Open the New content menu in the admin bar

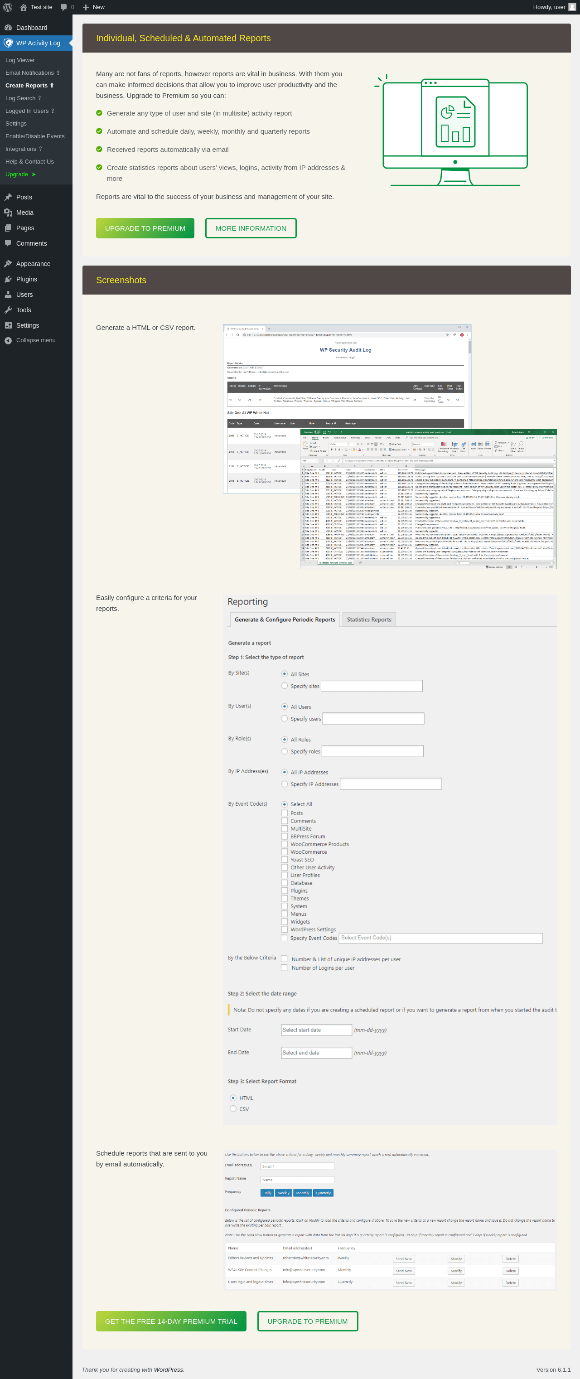pos(94,7)
